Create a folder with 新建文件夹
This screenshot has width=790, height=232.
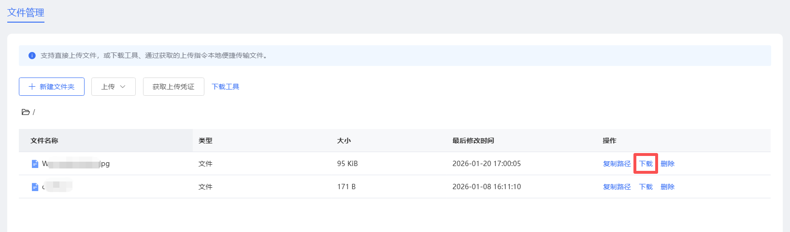(52, 87)
